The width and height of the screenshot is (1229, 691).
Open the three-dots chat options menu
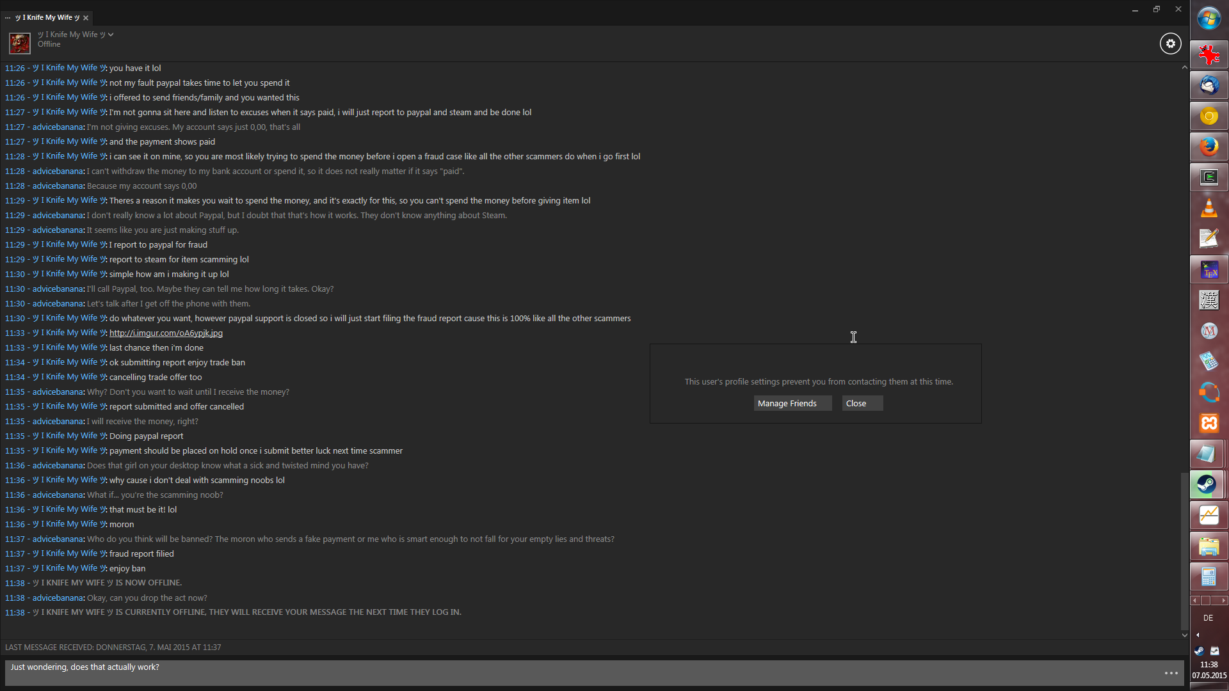click(x=1171, y=673)
